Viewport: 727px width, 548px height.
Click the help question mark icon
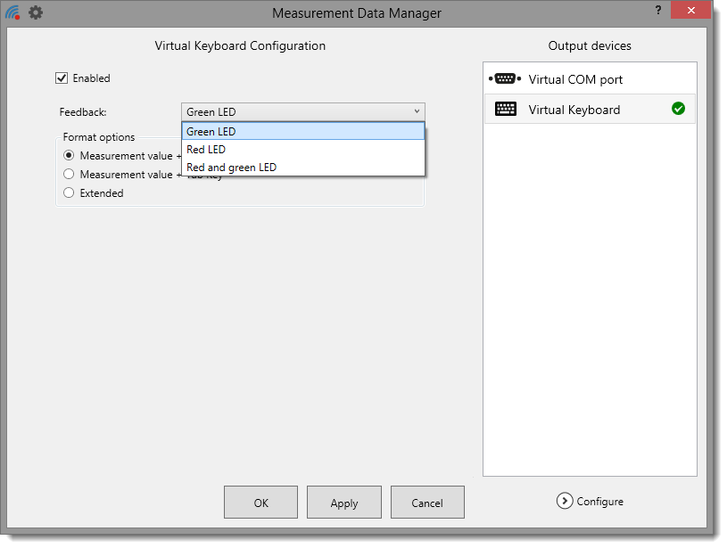pos(658,10)
